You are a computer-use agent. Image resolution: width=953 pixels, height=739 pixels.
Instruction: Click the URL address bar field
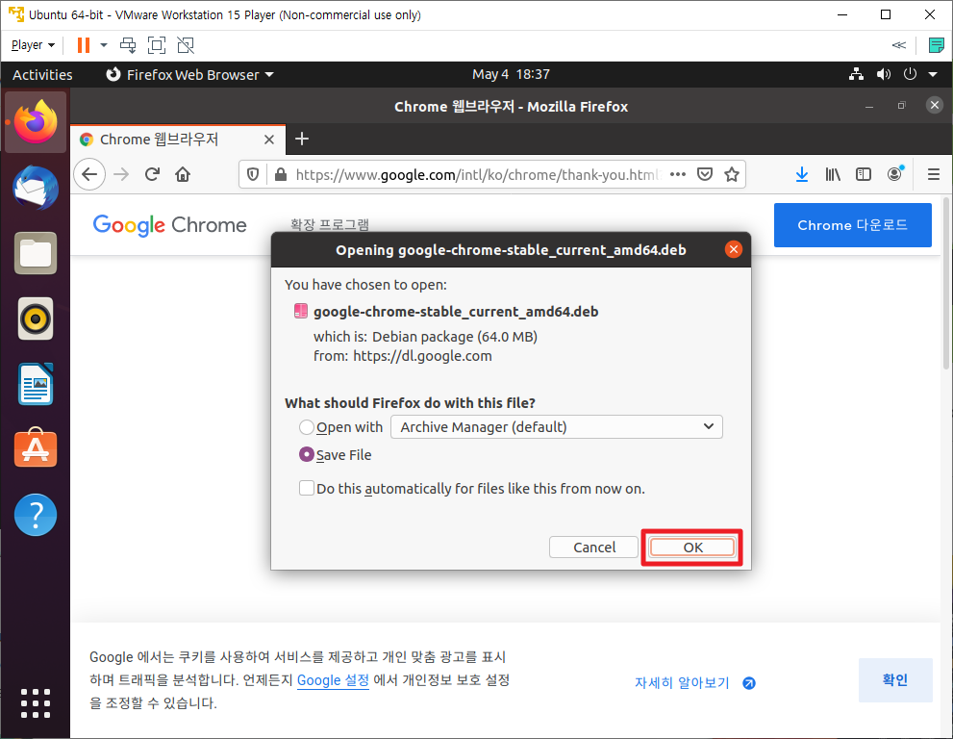pyautogui.click(x=477, y=174)
